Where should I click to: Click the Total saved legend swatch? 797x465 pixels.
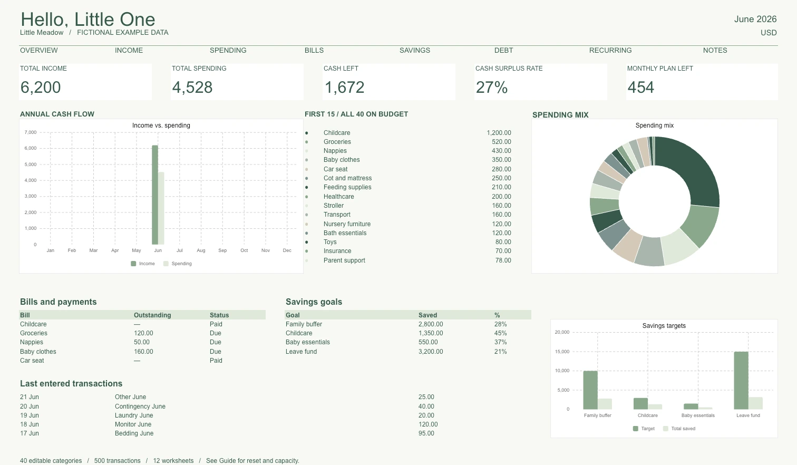[x=666, y=429]
